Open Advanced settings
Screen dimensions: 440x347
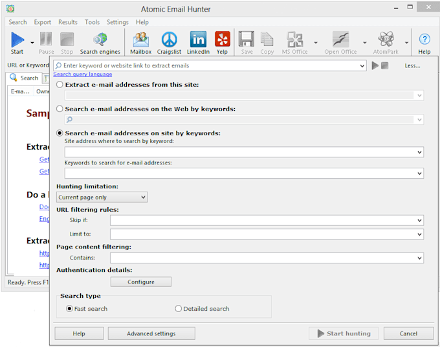[151, 333]
